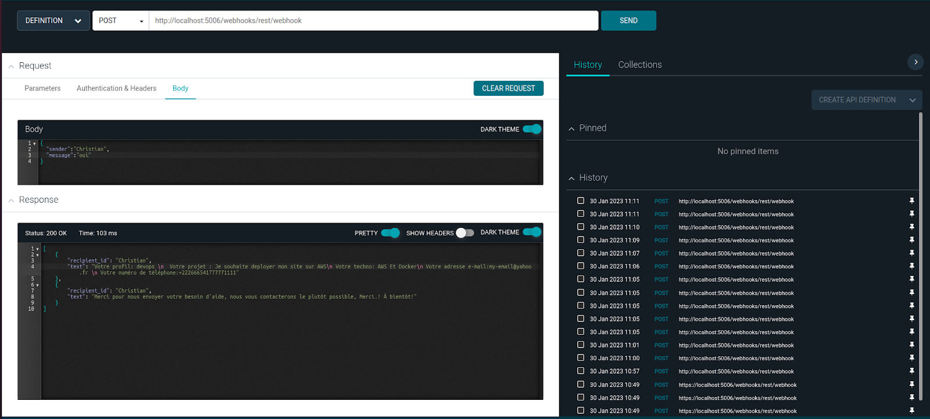Collapse the Pinned section
Viewport: 930px width, 419px height.
click(x=571, y=128)
